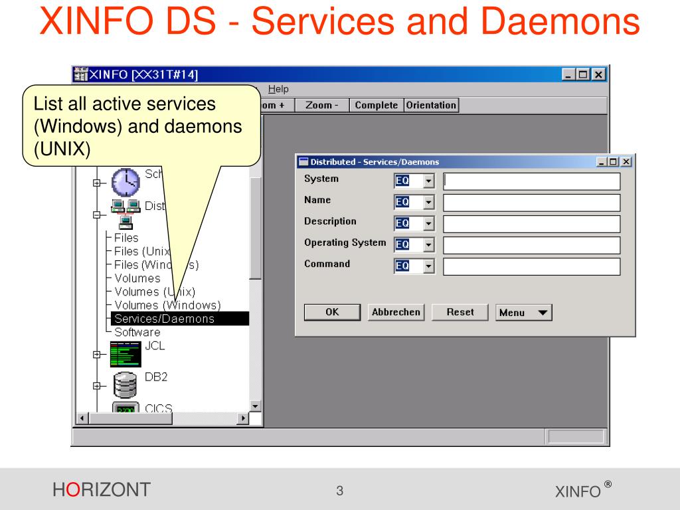Maximize the Services/Daemons dialog
The height and width of the screenshot is (510, 680).
click(613, 162)
